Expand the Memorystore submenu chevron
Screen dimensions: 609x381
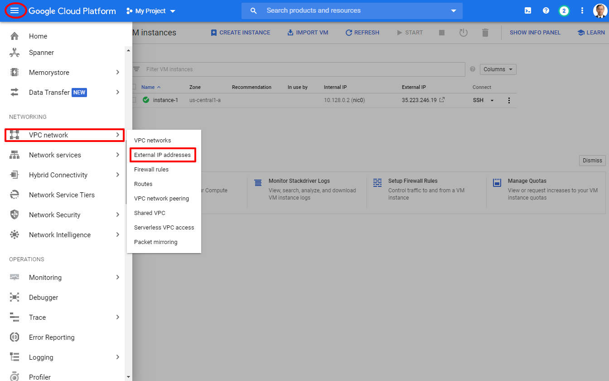coord(117,73)
